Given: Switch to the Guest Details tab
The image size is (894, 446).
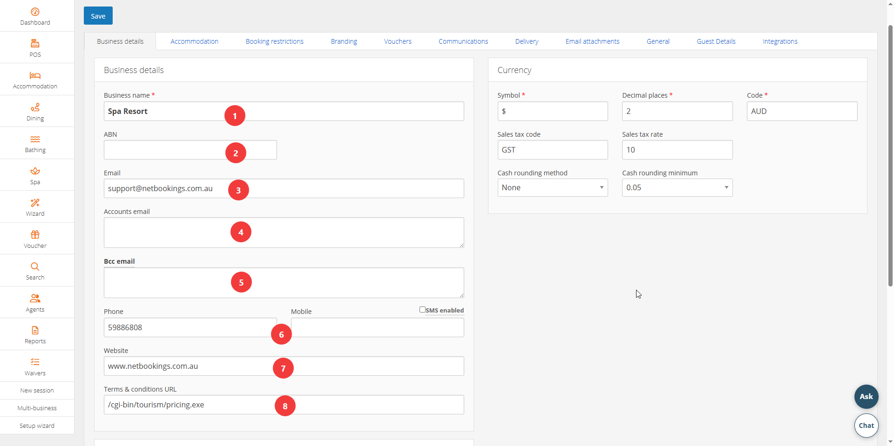Looking at the screenshot, I should tap(716, 41).
